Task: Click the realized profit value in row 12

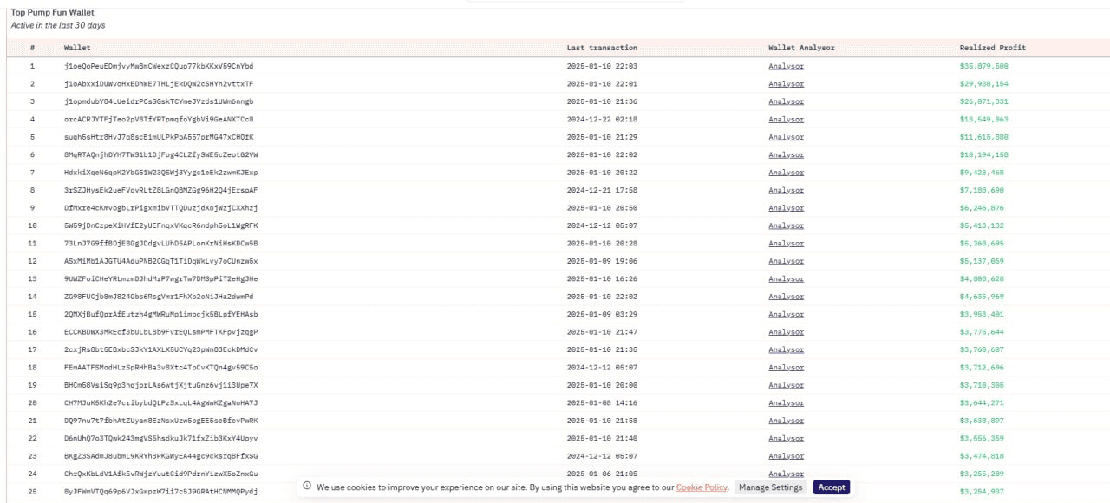Action: (982, 261)
